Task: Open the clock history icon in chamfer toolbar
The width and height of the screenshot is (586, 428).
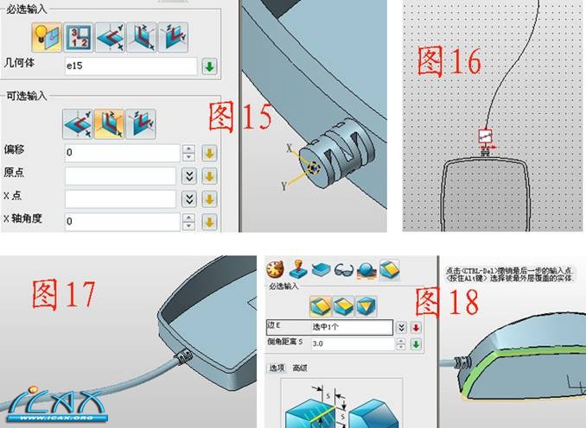Action: pos(275,269)
